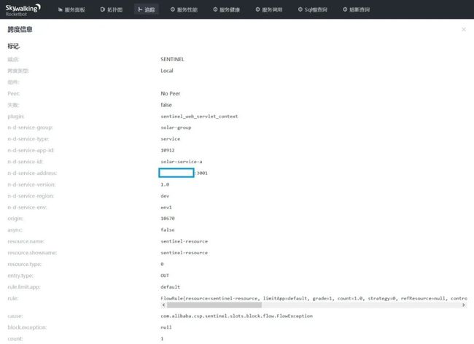Click the FlowRule rule text
Image resolution: width=474 pixels, height=344 pixels.
tap(314, 298)
